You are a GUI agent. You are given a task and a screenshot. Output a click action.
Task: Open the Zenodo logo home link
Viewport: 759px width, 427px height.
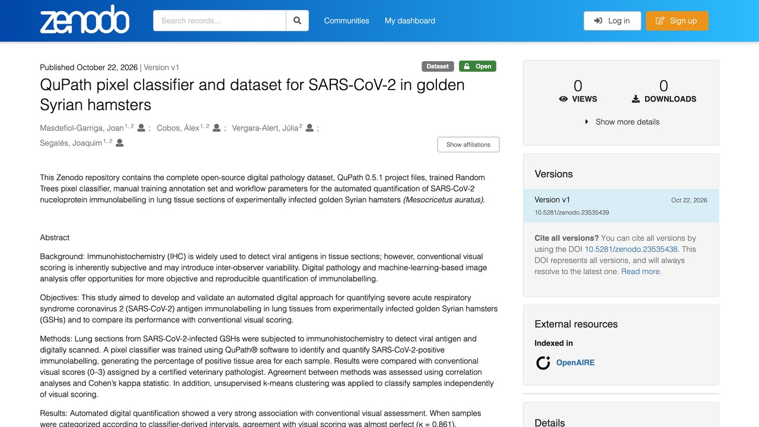[x=84, y=20]
